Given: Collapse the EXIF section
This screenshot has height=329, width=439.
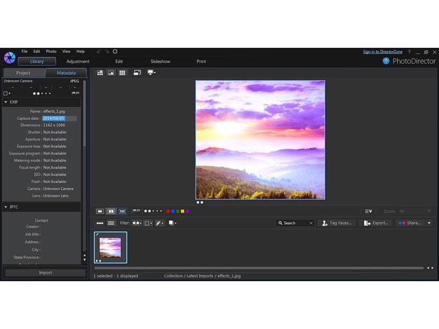Looking at the screenshot, I should pyautogui.click(x=5, y=102).
